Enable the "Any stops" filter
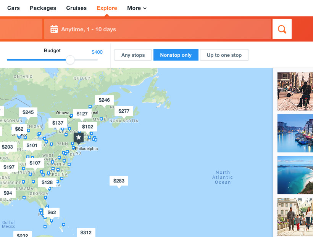This screenshot has width=313, height=237. pos(132,55)
